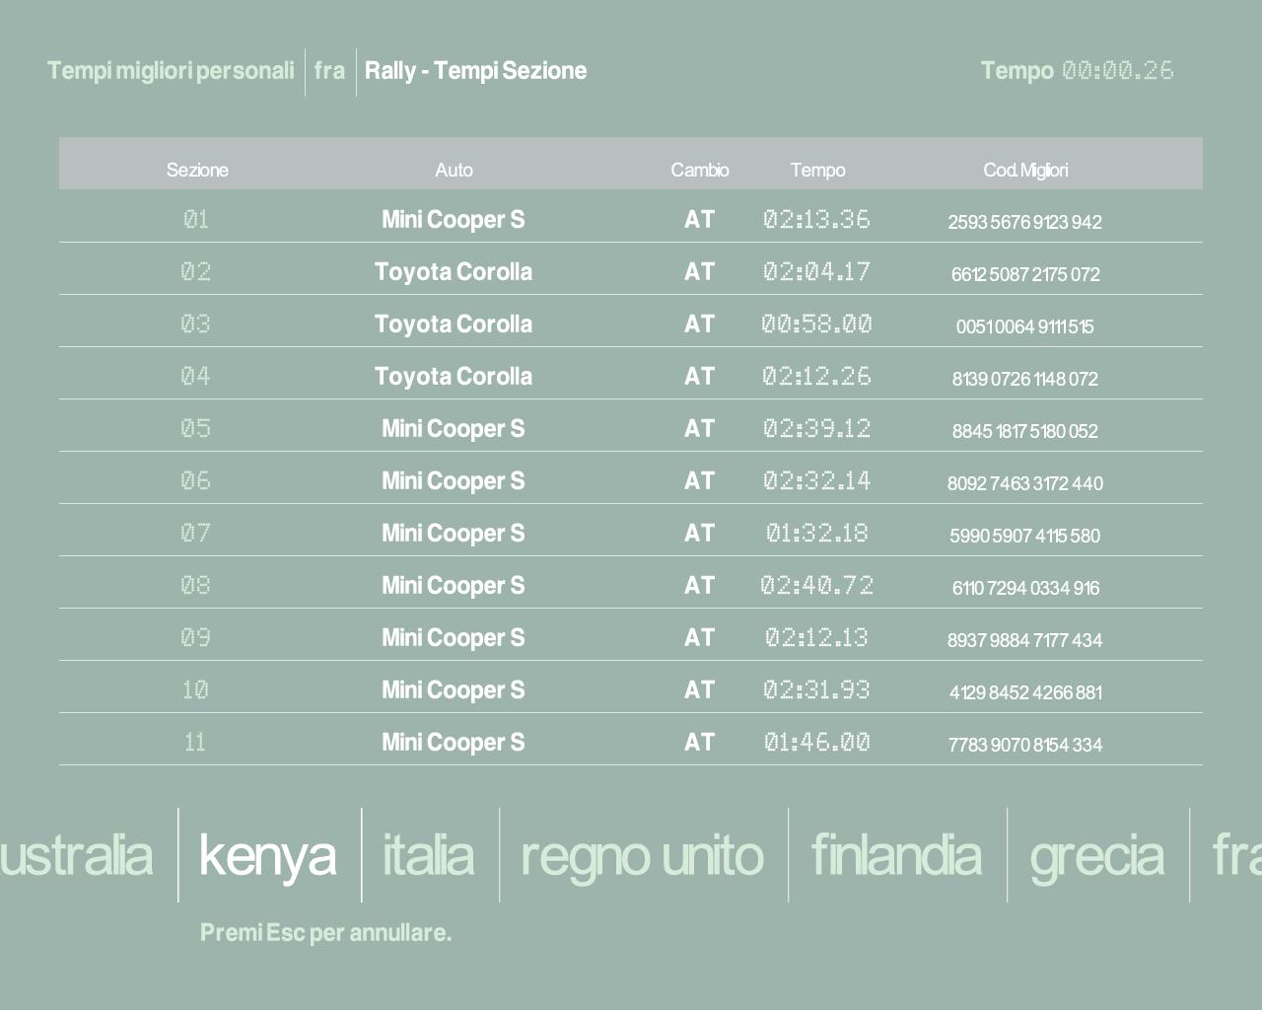Sort by the Tempo column header
The width and height of the screenshot is (1262, 1010).
(x=817, y=170)
